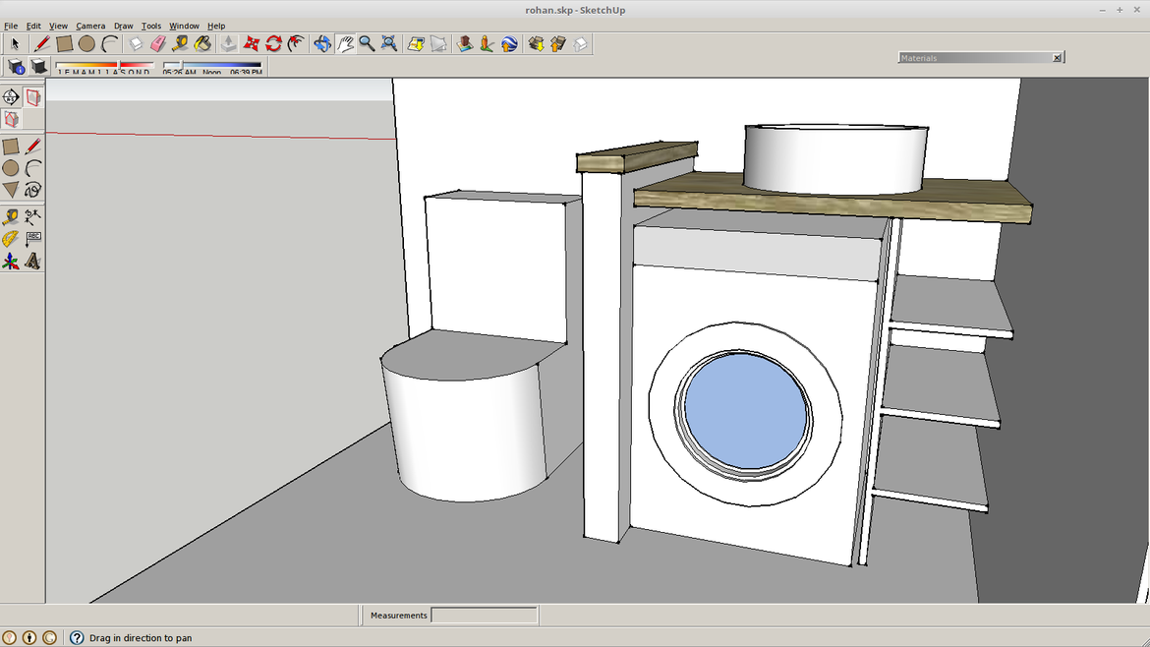Image resolution: width=1150 pixels, height=647 pixels.
Task: Choose the Orbit camera tool
Action: click(322, 43)
